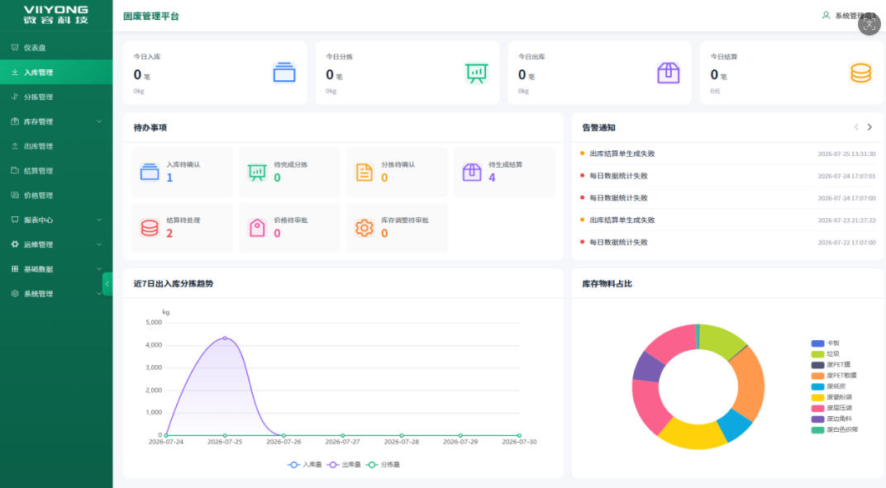Viewport: 886px width, 488px height.
Task: Click the 结算管理 folder icon
Action: (15, 171)
